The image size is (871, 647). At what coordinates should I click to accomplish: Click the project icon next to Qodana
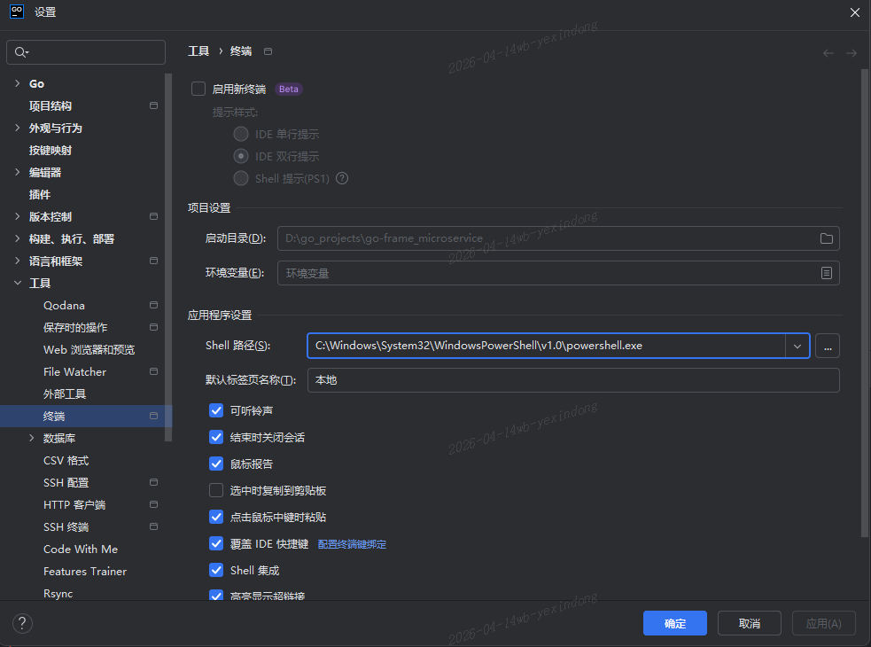pos(154,305)
